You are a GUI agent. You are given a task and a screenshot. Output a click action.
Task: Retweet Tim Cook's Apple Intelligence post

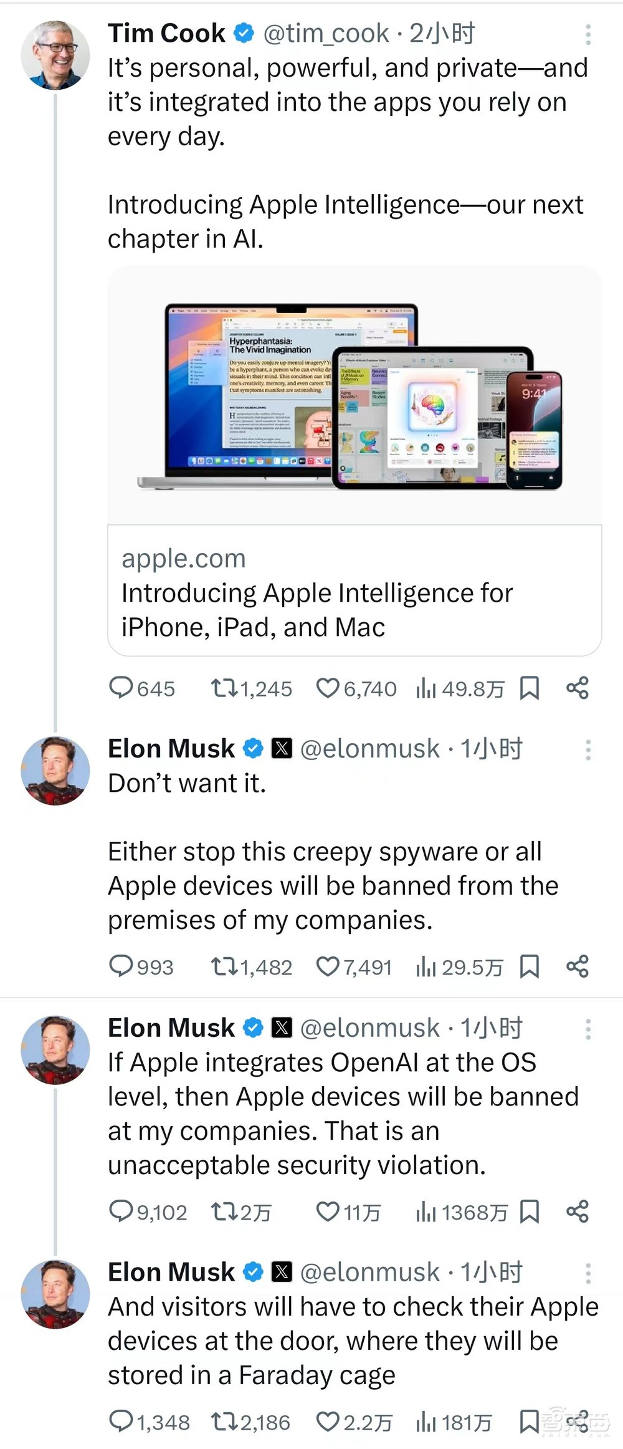tap(224, 688)
